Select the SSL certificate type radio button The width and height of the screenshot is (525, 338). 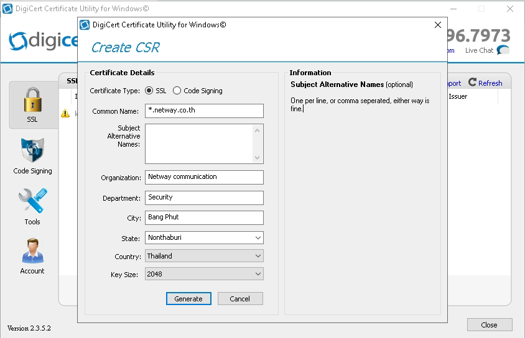click(x=149, y=91)
